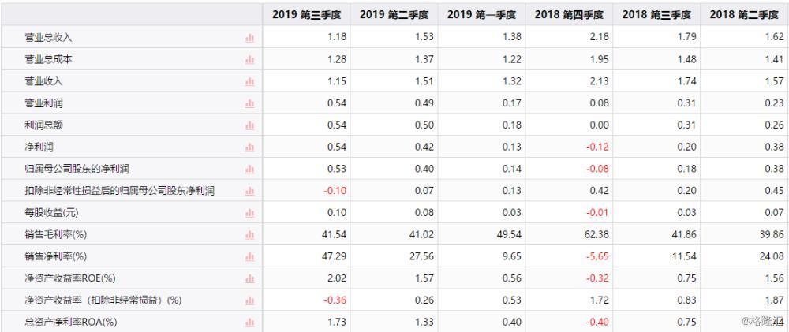Image resolution: width=789 pixels, height=332 pixels.
Task: Click the chart icon beside 营业总成本
Action: [249, 59]
